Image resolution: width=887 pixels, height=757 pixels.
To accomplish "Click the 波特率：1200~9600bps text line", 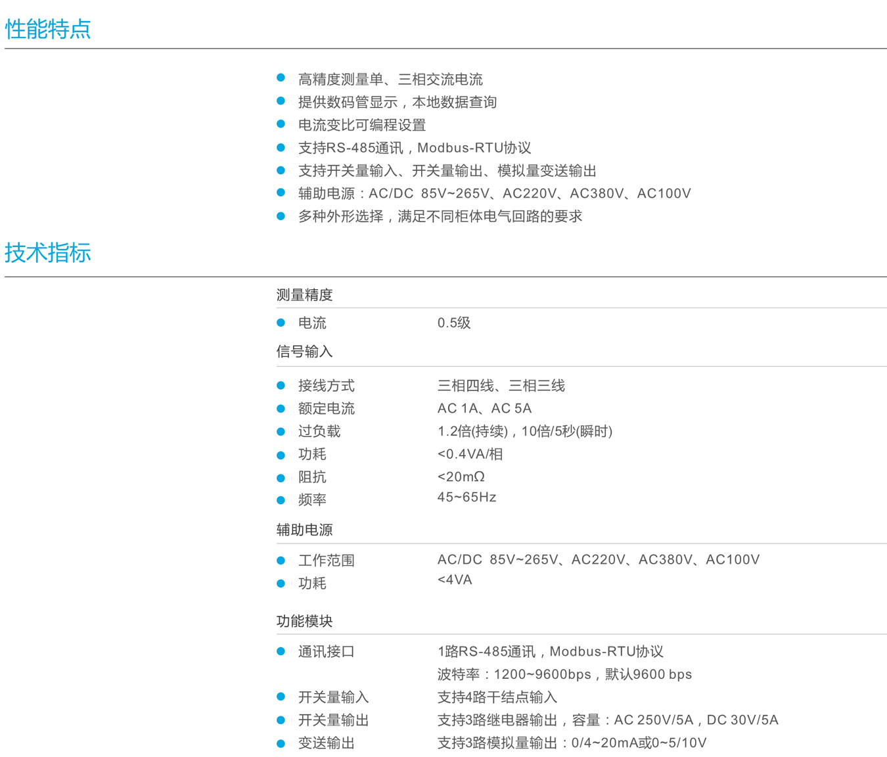I will coord(564,675).
